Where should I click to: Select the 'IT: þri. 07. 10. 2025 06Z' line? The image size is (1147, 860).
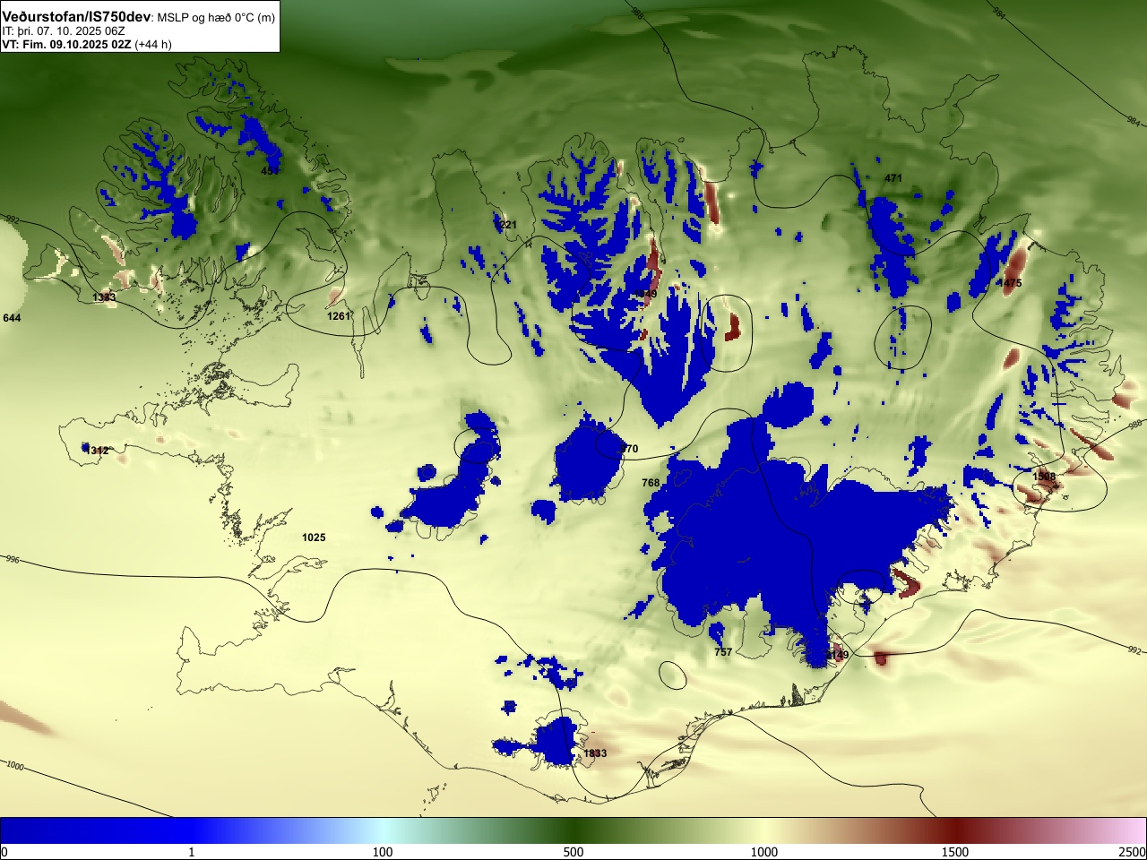point(64,30)
